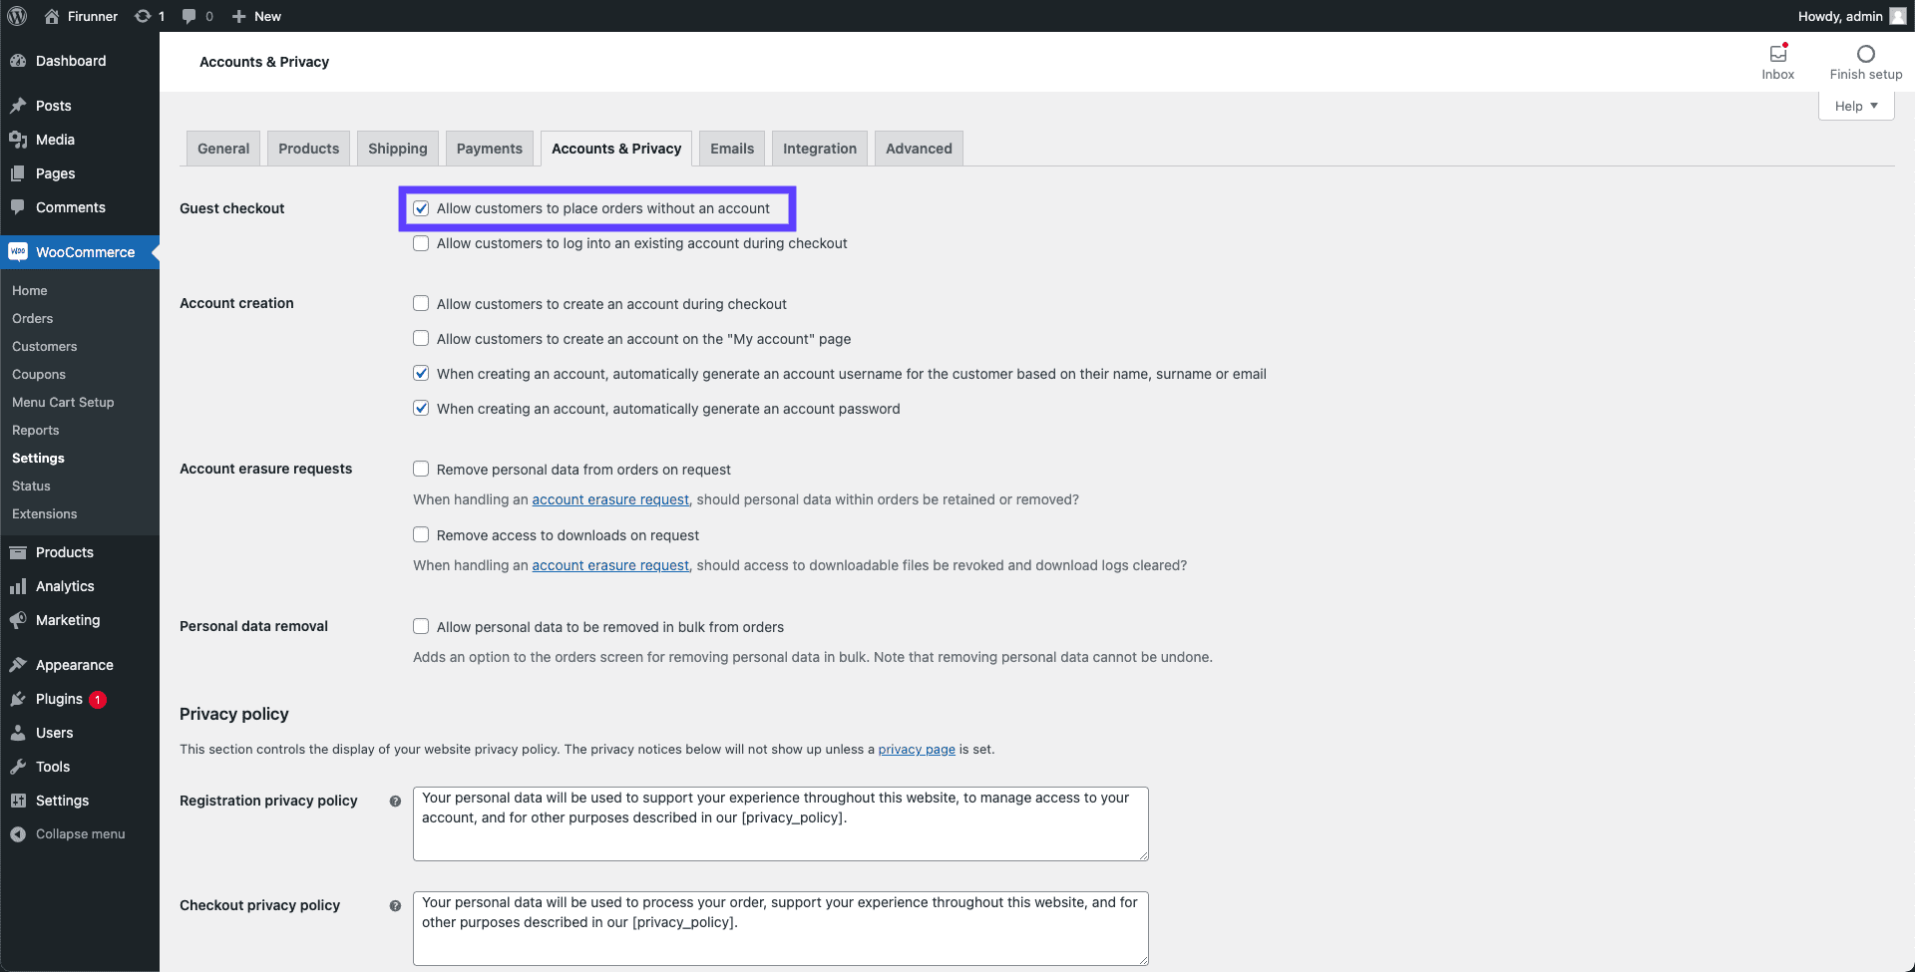Viewport: 1915px width, 972px height.
Task: Uncheck allow orders without an account
Action: click(421, 208)
